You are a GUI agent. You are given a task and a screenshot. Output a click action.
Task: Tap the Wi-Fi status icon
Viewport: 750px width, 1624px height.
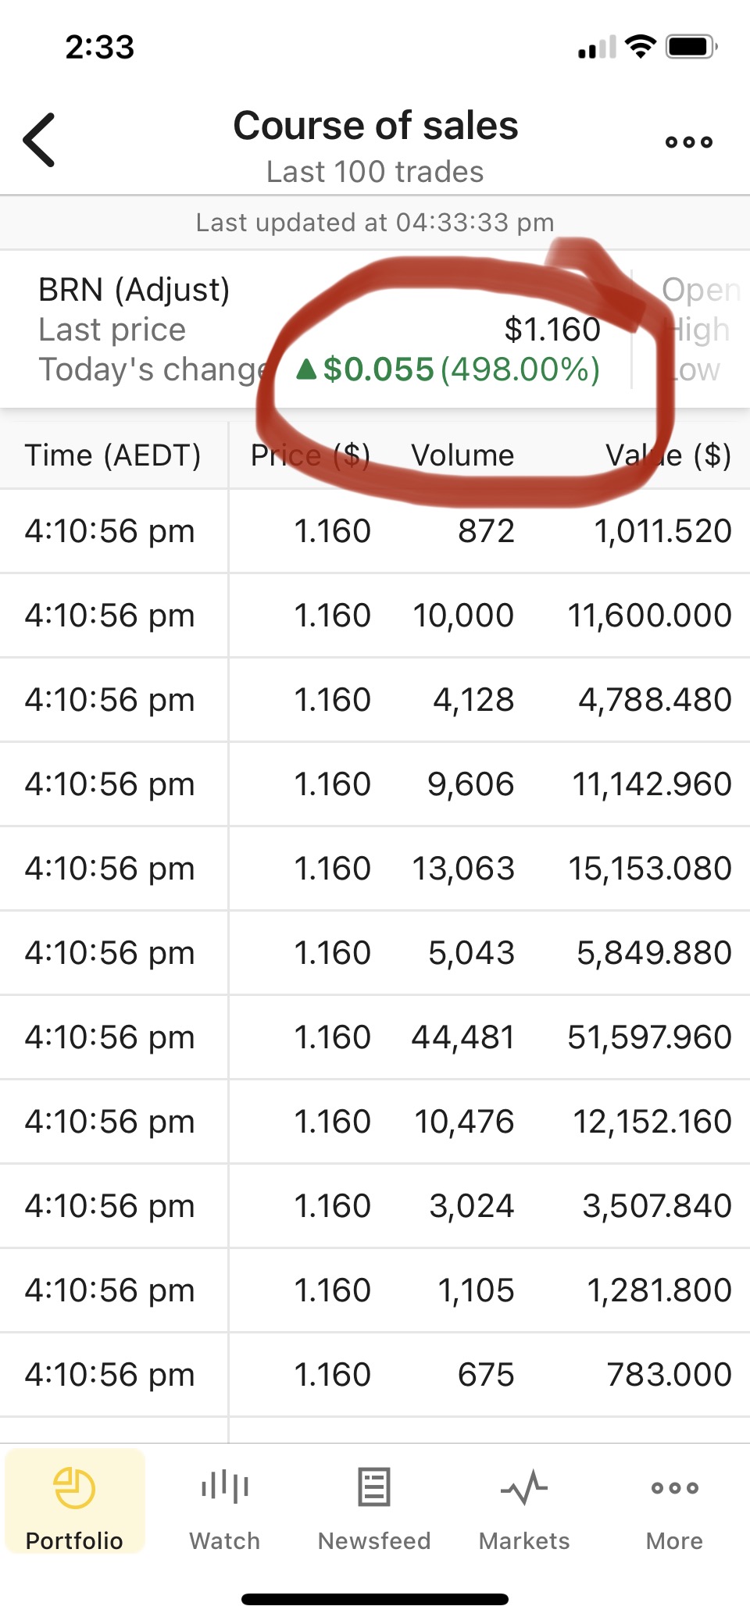tap(641, 47)
